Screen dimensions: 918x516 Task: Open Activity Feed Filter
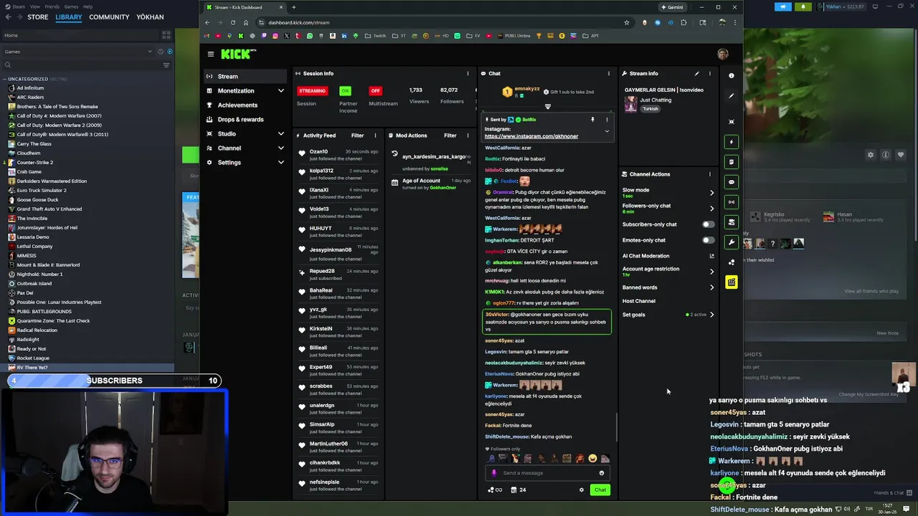tap(357, 135)
